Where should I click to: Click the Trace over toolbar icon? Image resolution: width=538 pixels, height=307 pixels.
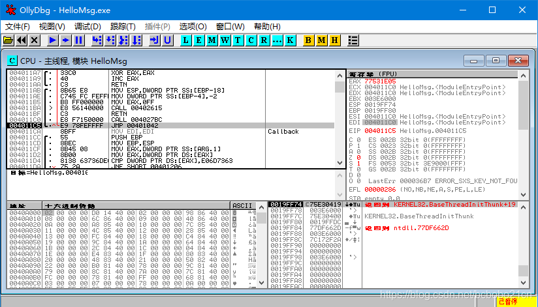pos(136,40)
